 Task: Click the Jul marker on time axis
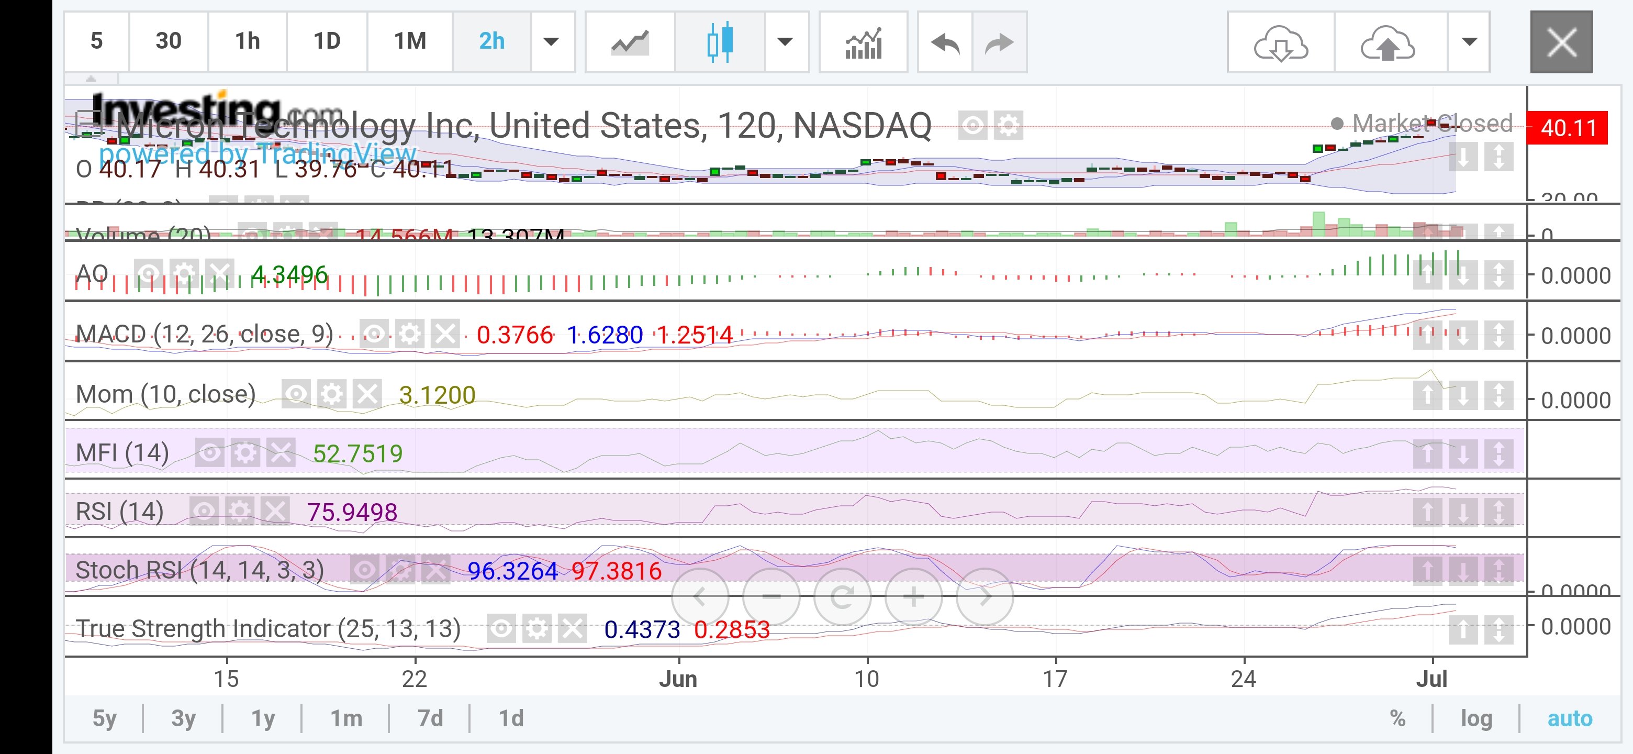tap(1431, 679)
